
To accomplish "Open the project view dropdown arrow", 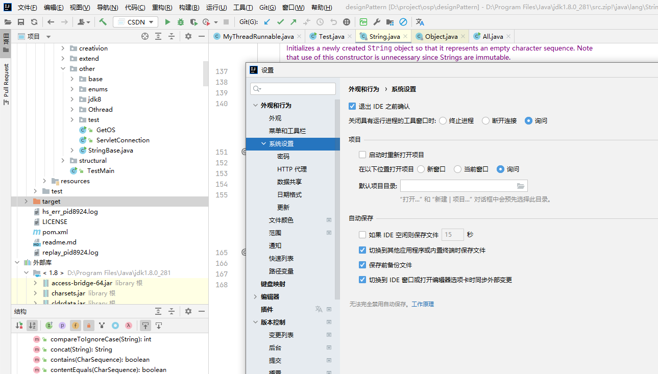I will tap(48, 37).
